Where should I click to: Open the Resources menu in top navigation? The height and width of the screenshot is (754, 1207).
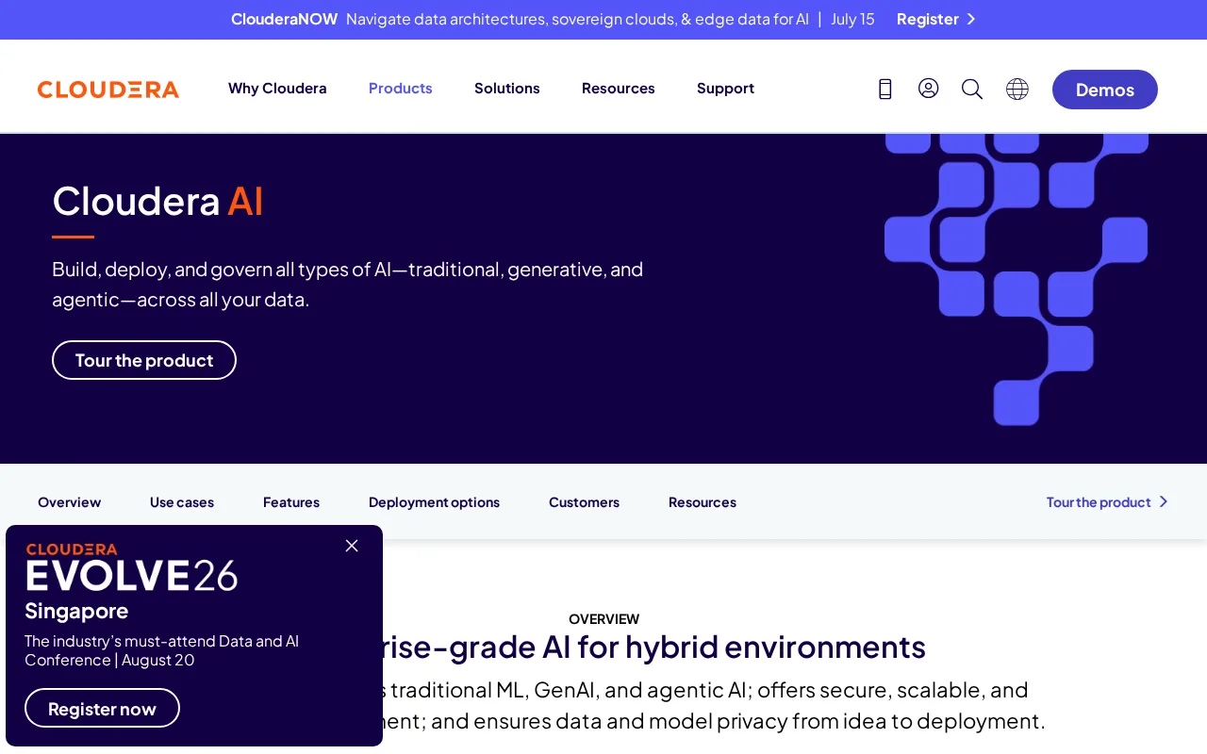[619, 88]
